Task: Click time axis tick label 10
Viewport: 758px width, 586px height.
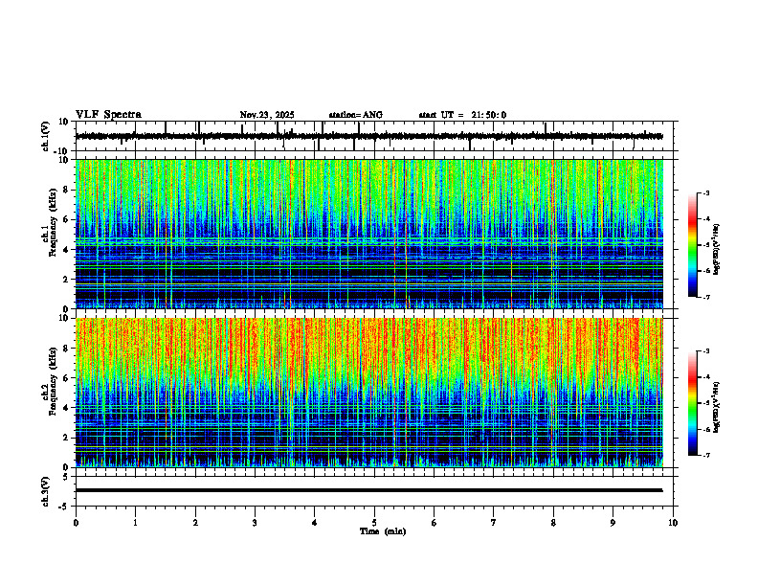Action: click(x=673, y=523)
